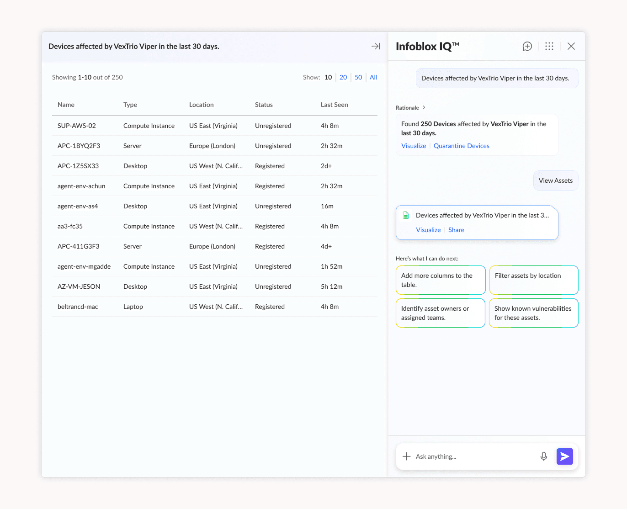Click the 4d+ last seen value
The height and width of the screenshot is (509, 627).
[326, 246]
